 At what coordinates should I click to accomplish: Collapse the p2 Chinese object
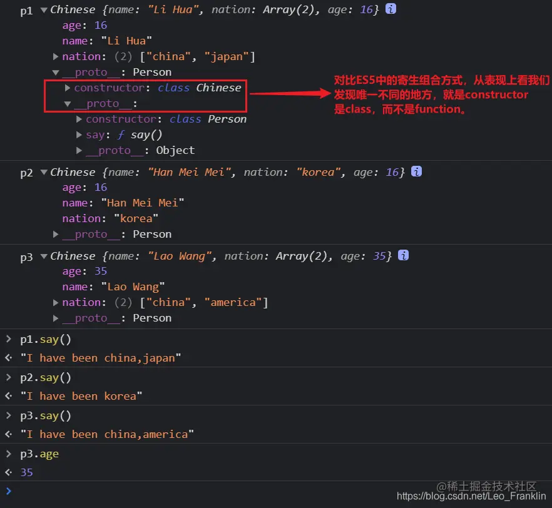[x=44, y=172]
